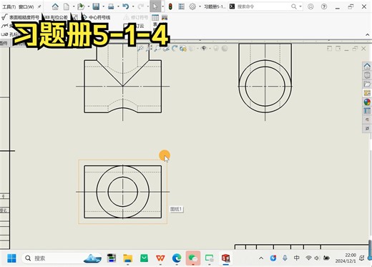372x267 pixels.
Task: Select the surface finish symbol tool (表面粗糙度符号)
Action: [x=20, y=17]
